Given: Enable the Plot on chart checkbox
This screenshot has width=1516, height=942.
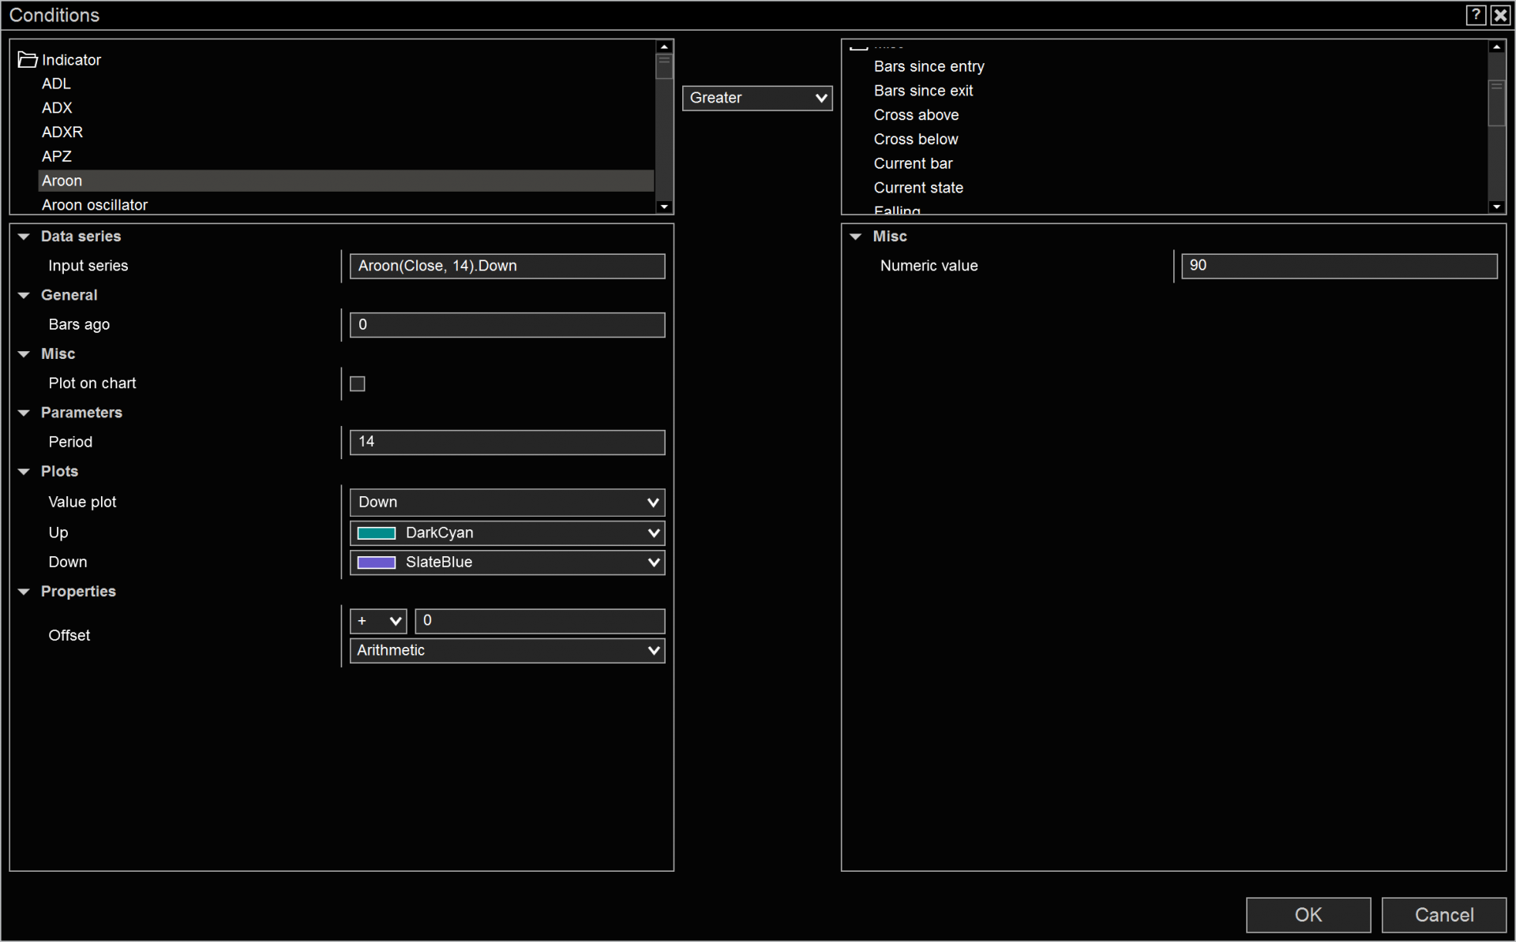Looking at the screenshot, I should 358,383.
